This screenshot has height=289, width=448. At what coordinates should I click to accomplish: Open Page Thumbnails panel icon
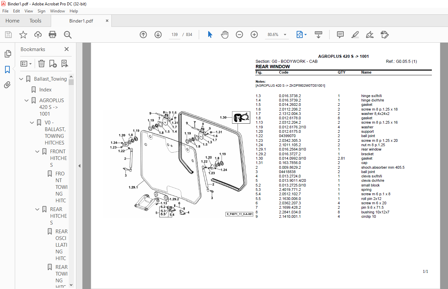coord(7,54)
